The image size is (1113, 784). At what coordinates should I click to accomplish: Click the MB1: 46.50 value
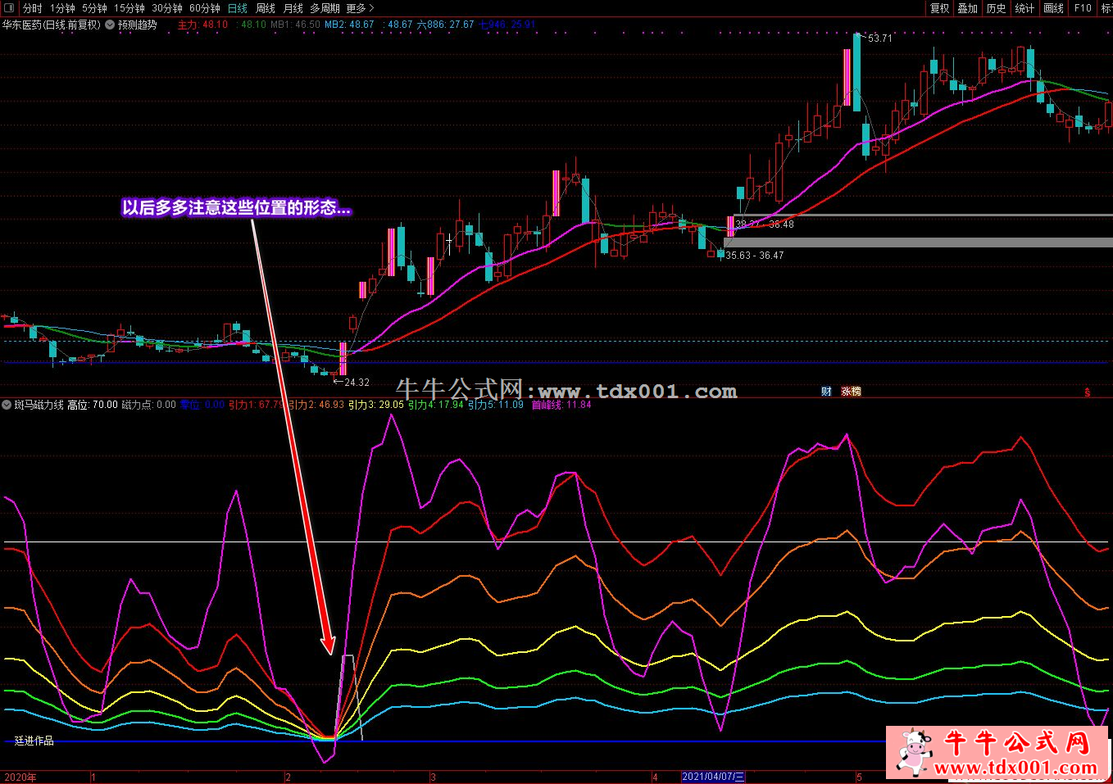[295, 25]
